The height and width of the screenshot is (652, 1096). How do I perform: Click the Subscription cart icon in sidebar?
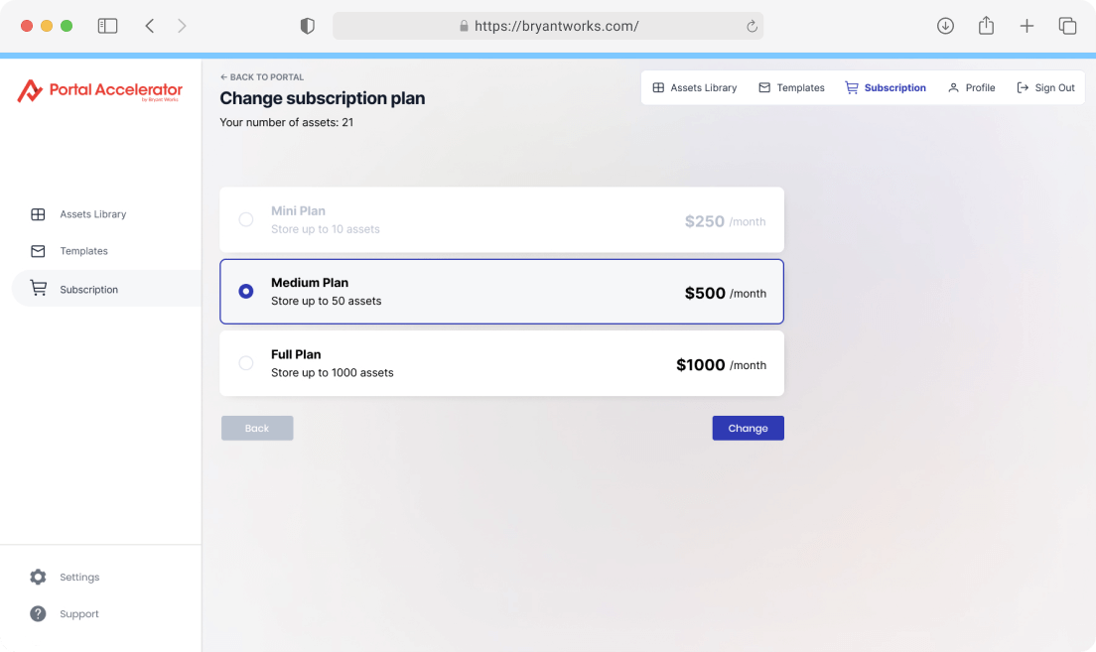pos(39,288)
